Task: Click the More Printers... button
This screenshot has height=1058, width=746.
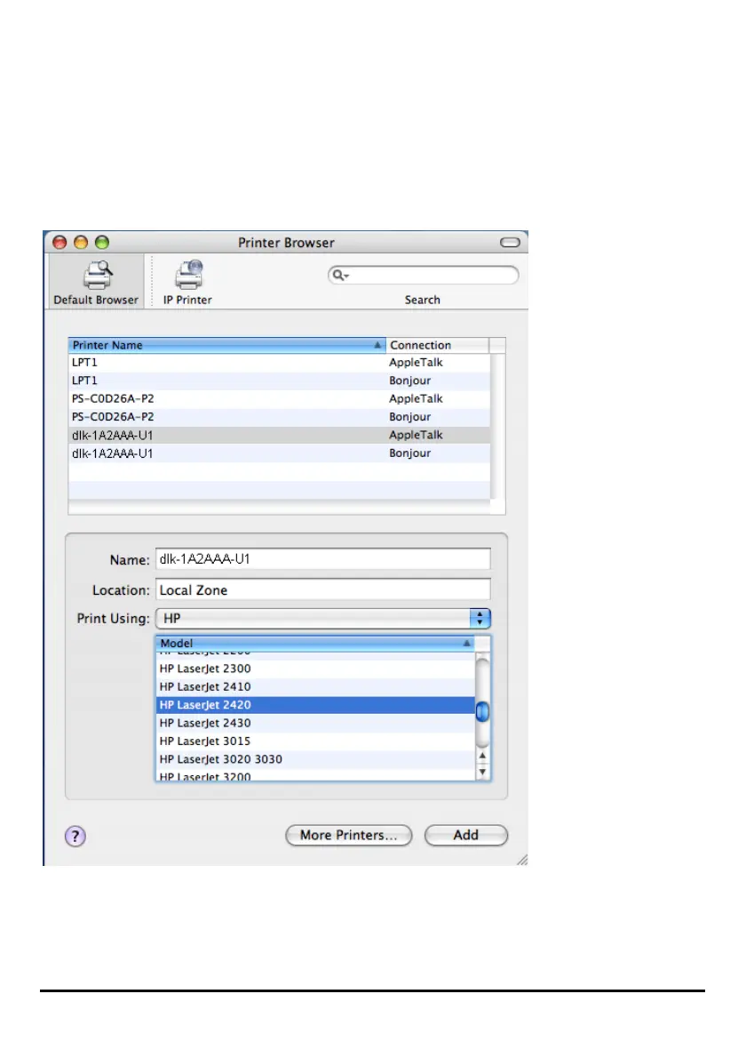Action: click(x=348, y=836)
